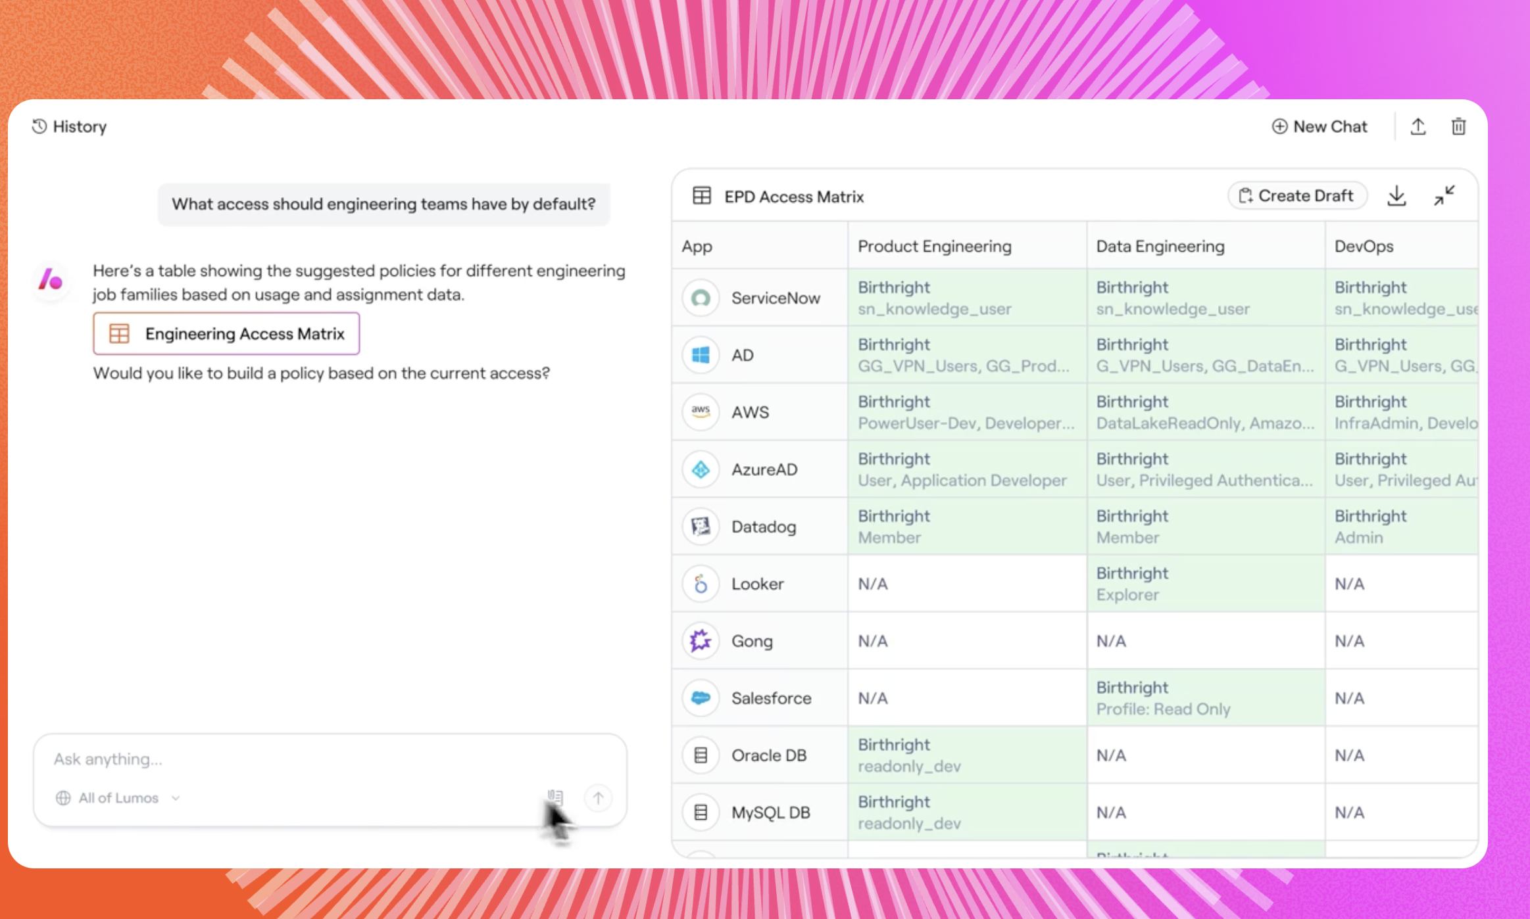Click the share/upload icon at top

[1418, 126]
